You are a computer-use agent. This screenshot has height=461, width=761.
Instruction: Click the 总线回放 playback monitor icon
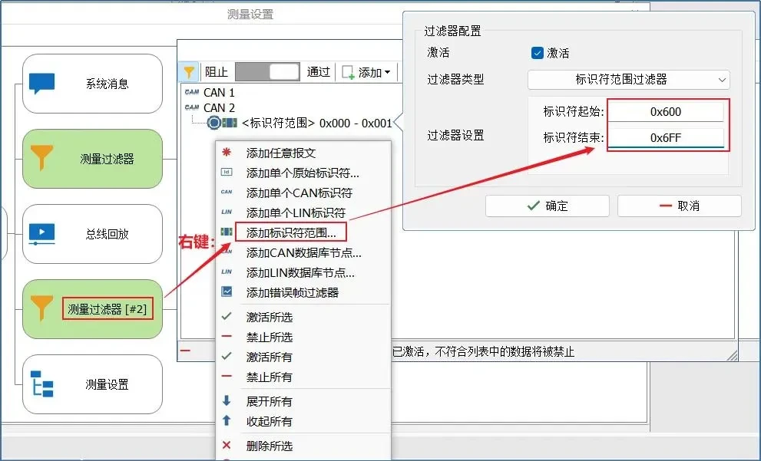point(41,234)
